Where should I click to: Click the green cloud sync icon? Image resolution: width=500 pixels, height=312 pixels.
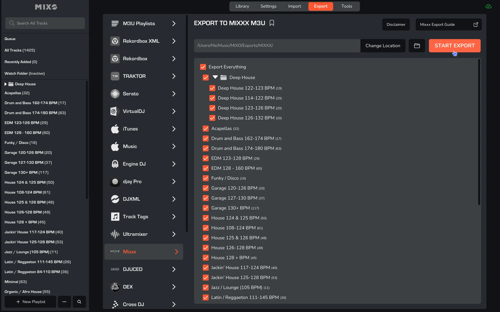pyautogui.click(x=488, y=6)
